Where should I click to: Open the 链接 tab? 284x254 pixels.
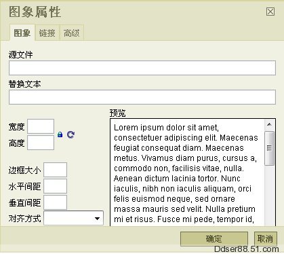click(47, 33)
